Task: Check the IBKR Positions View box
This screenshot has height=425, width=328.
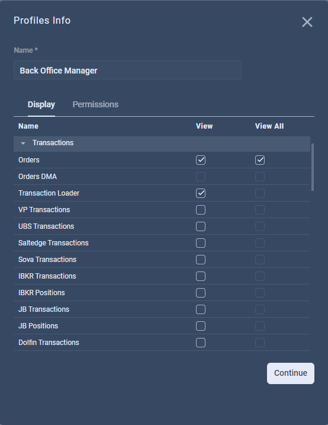Action: coord(201,293)
